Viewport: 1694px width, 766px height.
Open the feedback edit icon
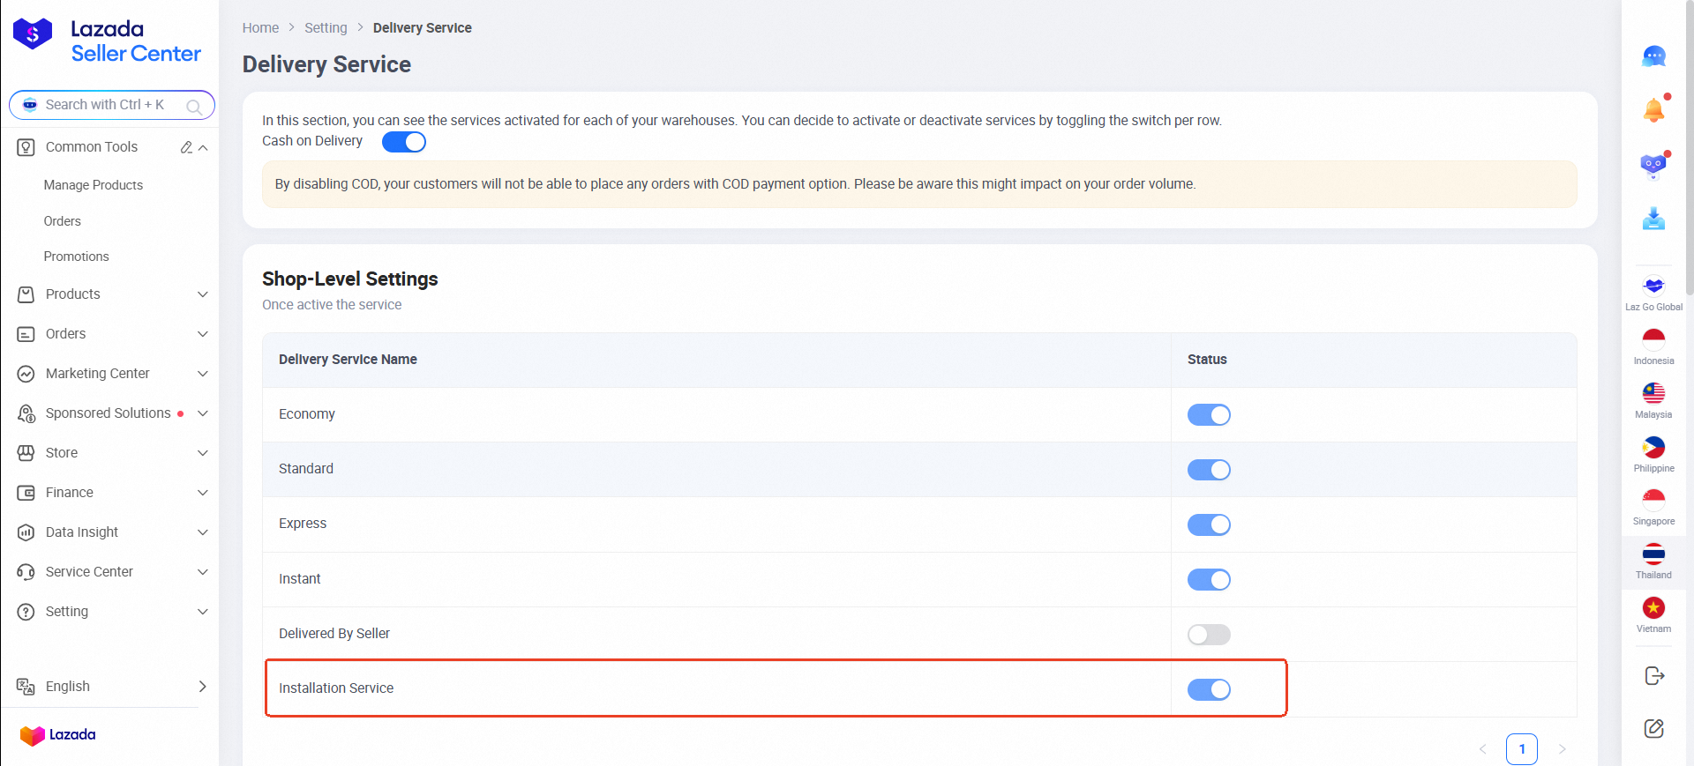(1653, 729)
